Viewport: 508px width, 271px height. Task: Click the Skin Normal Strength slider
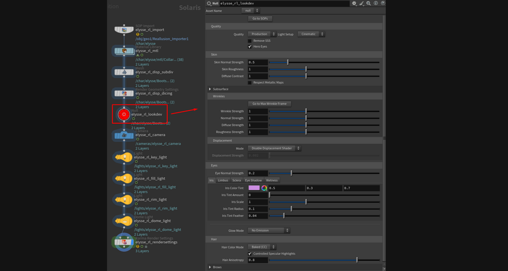click(x=325, y=62)
